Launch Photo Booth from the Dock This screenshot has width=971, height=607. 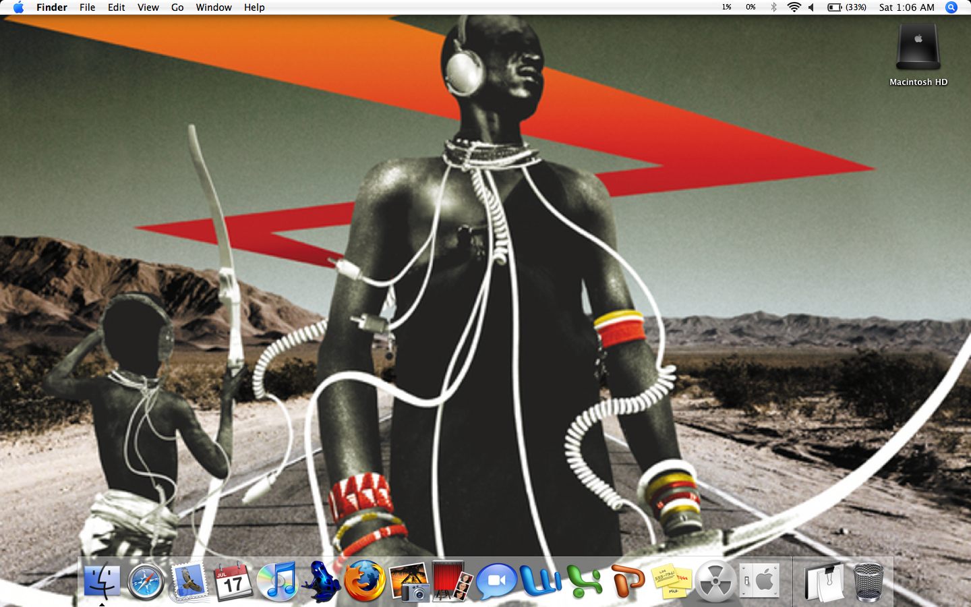coord(452,581)
